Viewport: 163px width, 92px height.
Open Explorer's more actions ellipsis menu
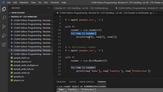click(x=49, y=8)
